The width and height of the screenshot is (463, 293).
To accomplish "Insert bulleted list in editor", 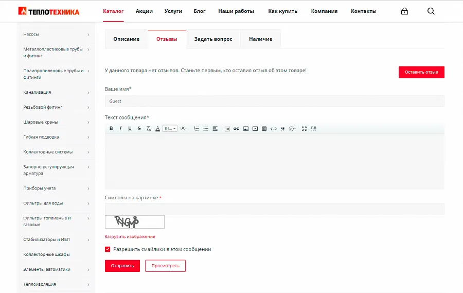I will tap(206, 128).
